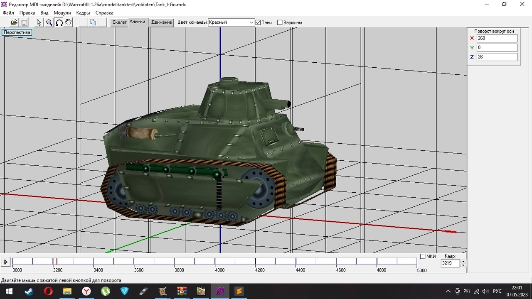This screenshot has width=532, height=299.
Task: Expand the Цвет команды dropdown
Action: [x=251, y=22]
